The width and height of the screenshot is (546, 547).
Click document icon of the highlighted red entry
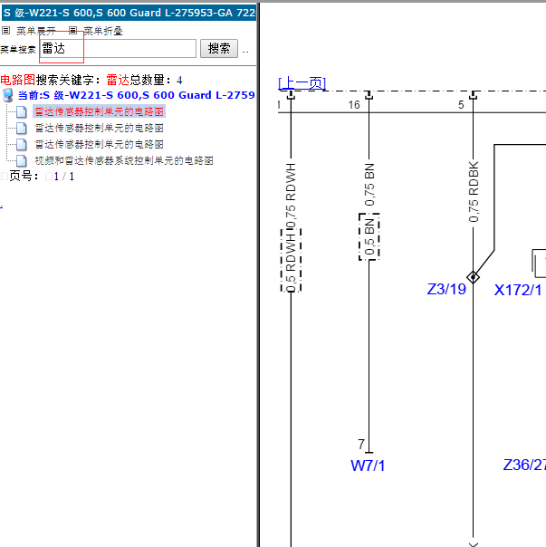click(x=22, y=112)
